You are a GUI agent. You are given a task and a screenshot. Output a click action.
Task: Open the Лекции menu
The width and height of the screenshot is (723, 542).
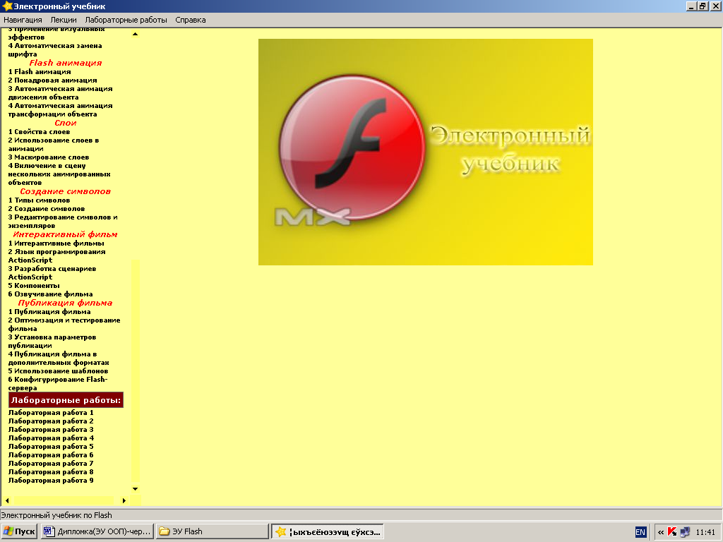(64, 20)
